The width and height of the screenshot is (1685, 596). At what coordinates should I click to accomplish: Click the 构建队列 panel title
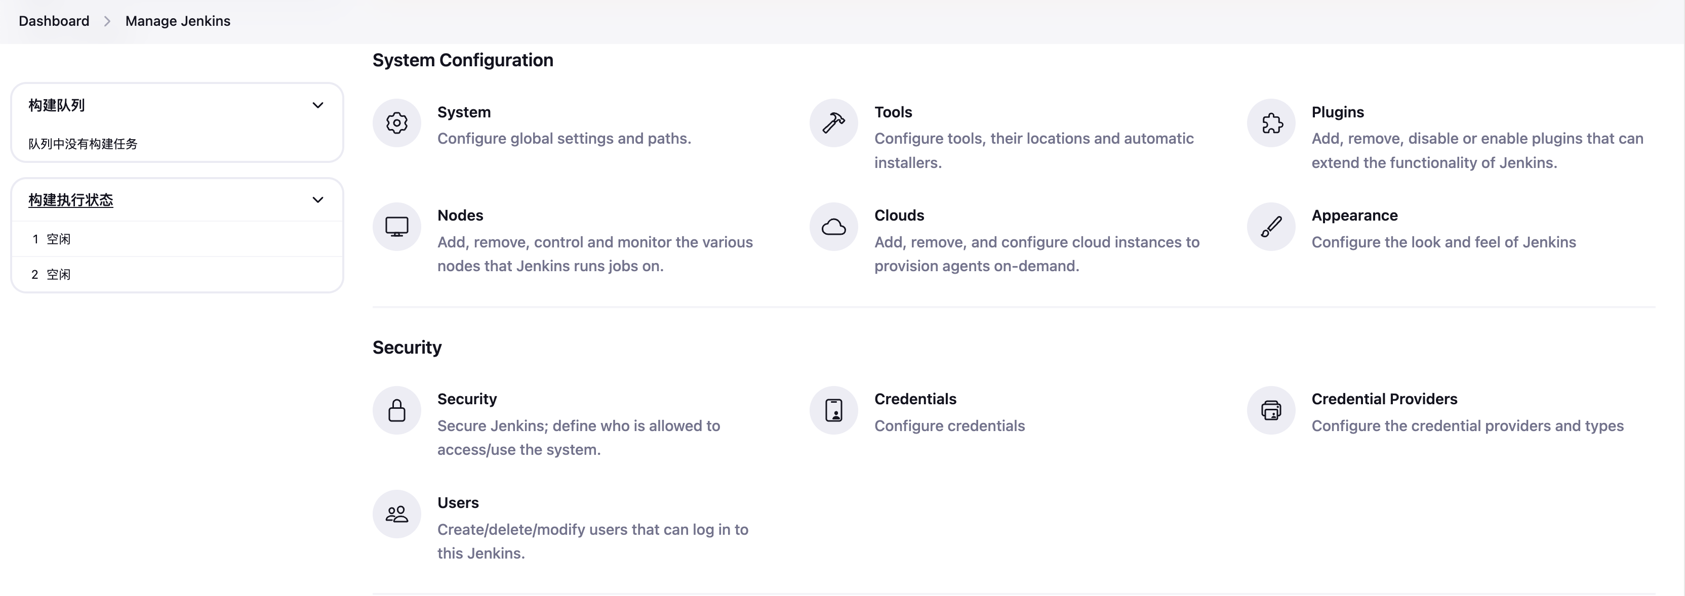click(x=57, y=105)
